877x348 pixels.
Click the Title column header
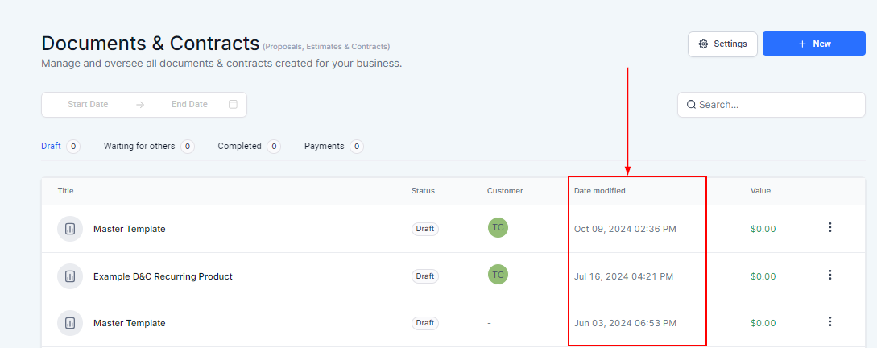pos(65,191)
